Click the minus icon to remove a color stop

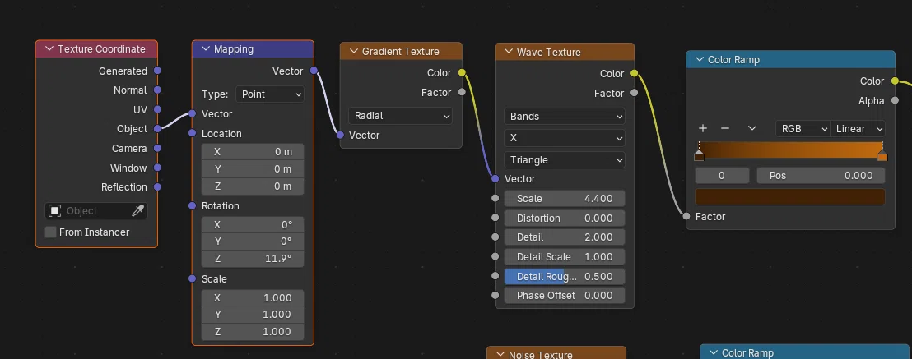[x=724, y=128]
